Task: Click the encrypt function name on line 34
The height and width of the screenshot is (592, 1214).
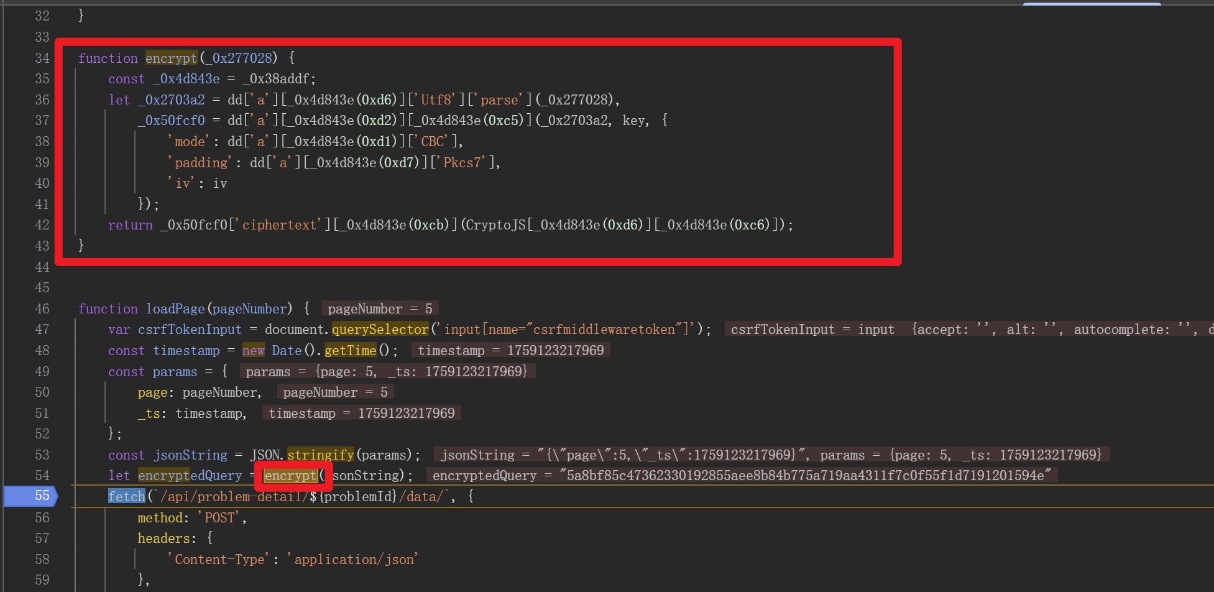Action: (x=172, y=58)
